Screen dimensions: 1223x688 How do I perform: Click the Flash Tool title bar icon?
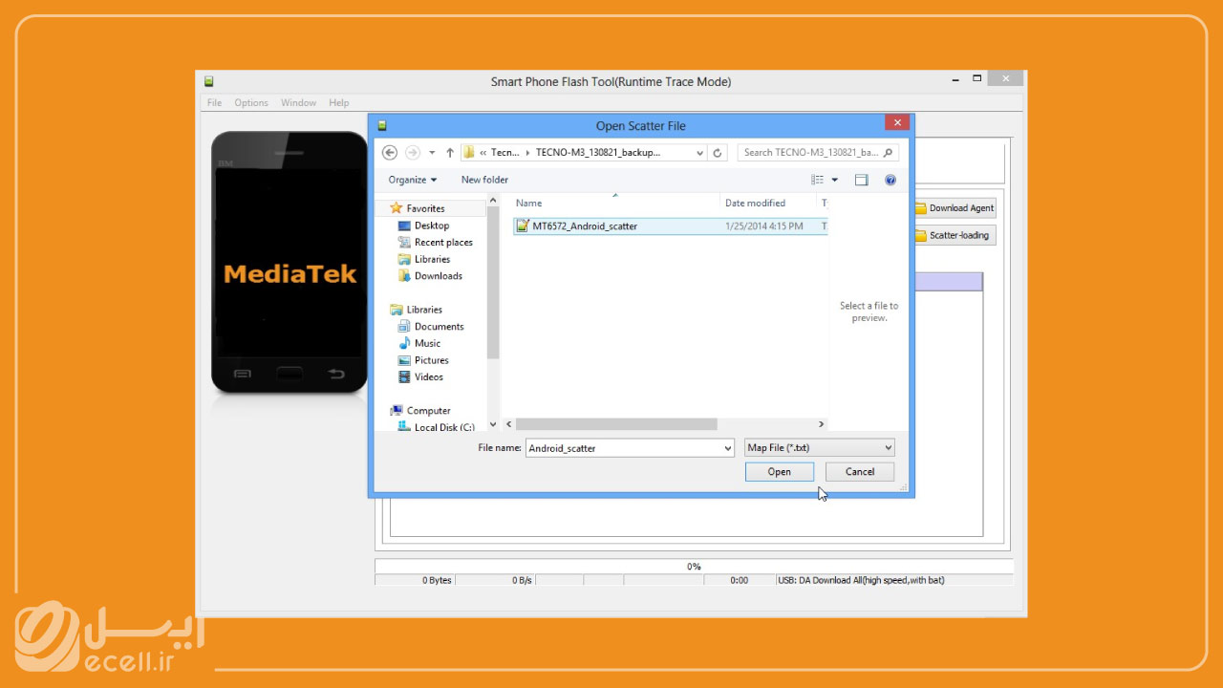209,81
